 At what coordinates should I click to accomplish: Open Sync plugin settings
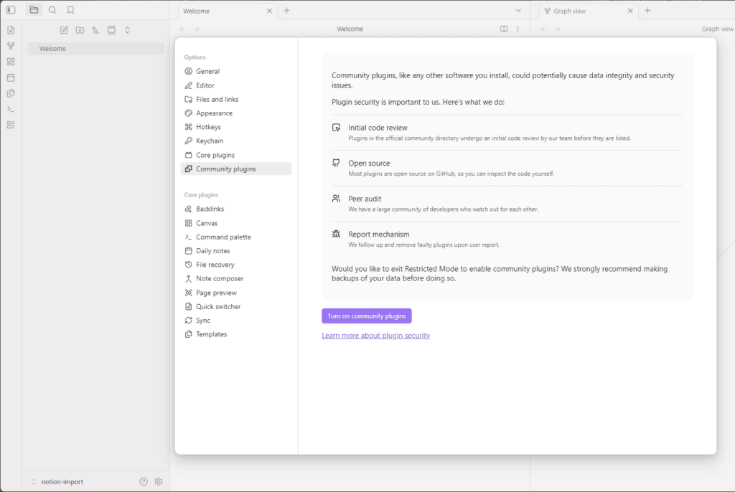point(236,321)
